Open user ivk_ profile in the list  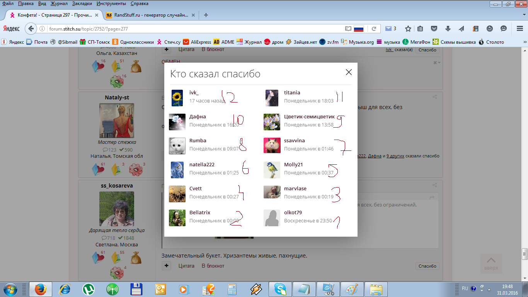pyautogui.click(x=194, y=93)
